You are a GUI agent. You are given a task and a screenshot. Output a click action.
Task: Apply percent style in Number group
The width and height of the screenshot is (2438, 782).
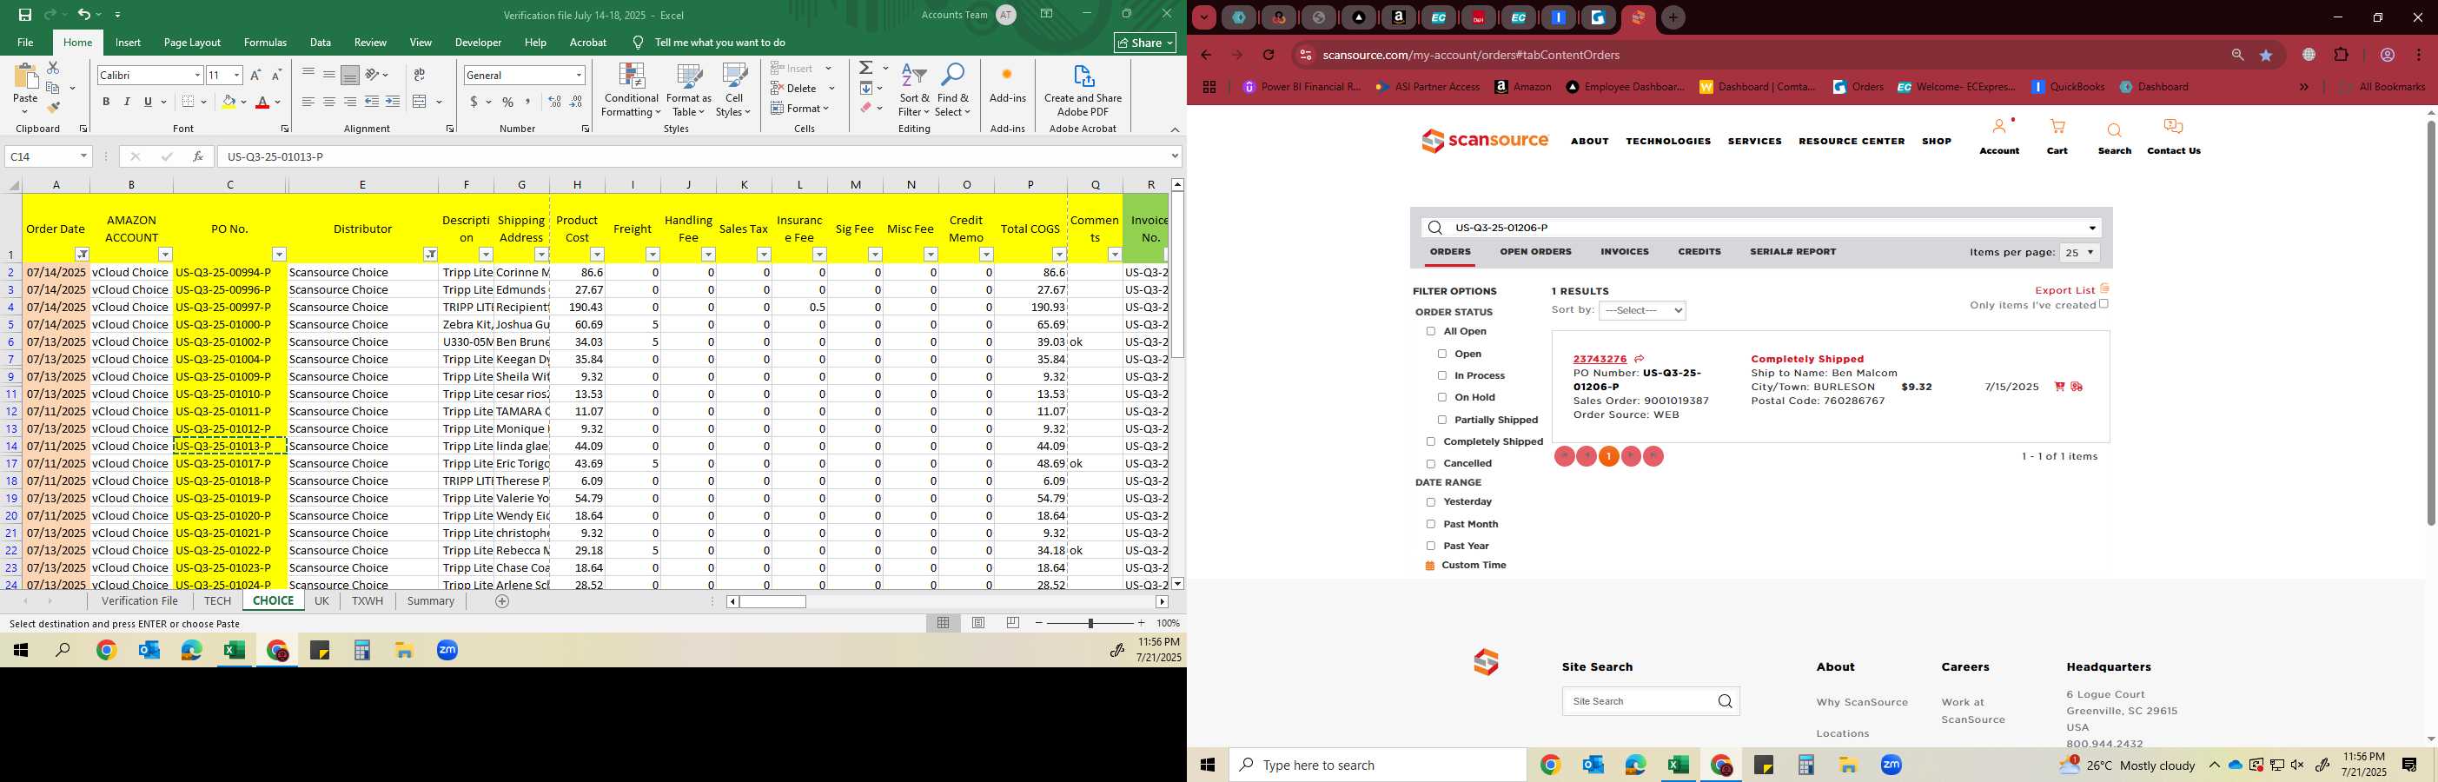[508, 103]
